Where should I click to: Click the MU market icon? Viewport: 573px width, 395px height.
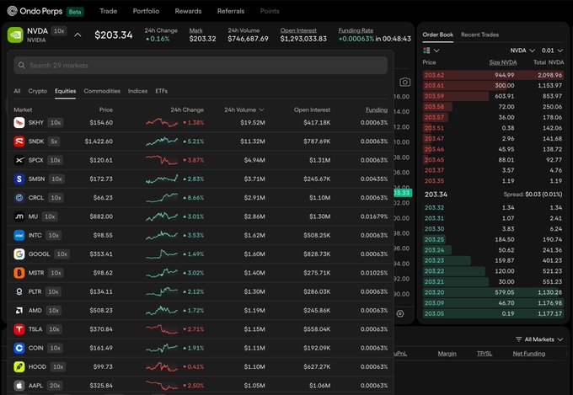tap(19, 216)
